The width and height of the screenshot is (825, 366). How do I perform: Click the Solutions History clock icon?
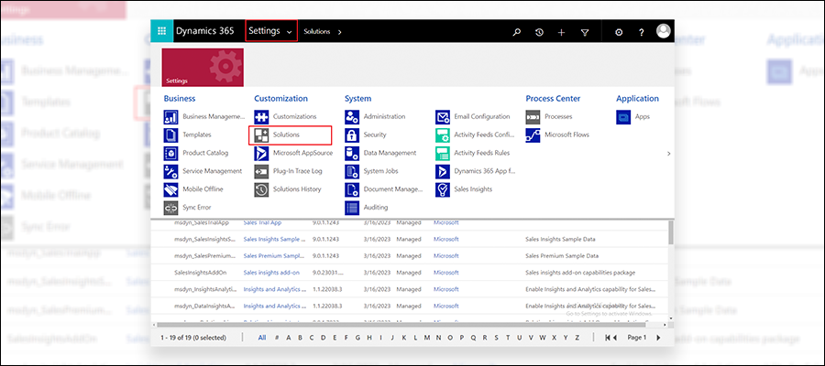pos(261,189)
